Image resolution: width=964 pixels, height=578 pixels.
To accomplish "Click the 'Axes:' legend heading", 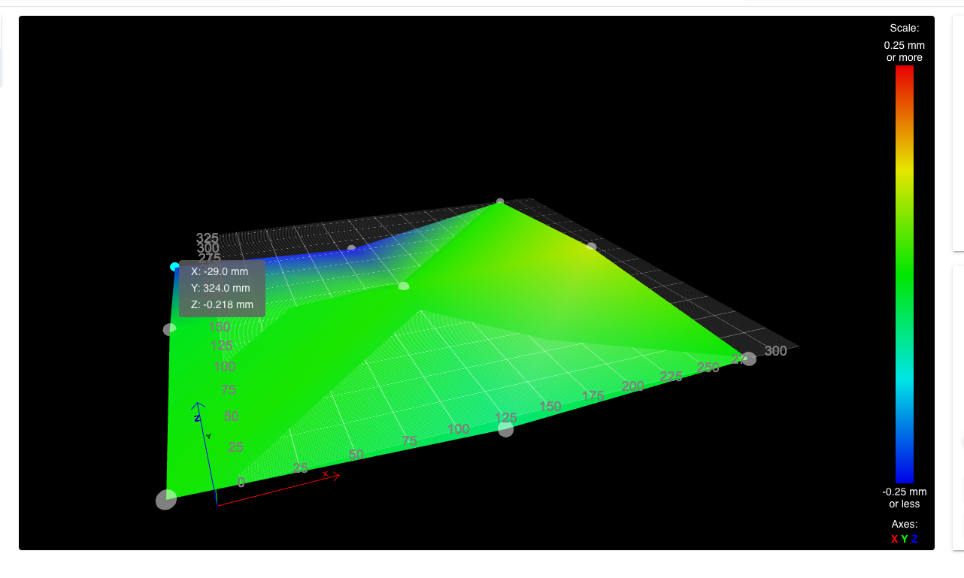I will [905, 524].
